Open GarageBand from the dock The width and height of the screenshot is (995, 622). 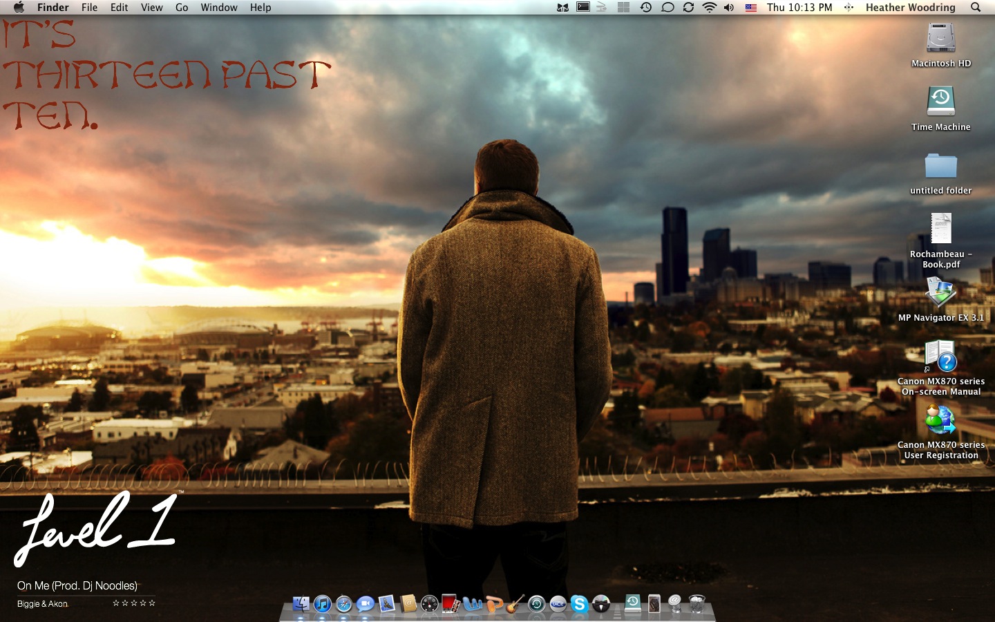(515, 604)
